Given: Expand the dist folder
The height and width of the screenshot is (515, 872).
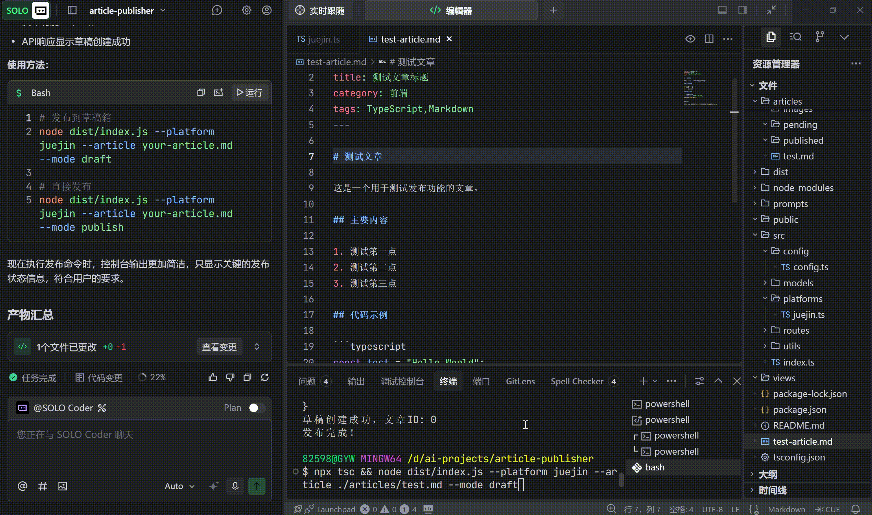Looking at the screenshot, I should 780,172.
